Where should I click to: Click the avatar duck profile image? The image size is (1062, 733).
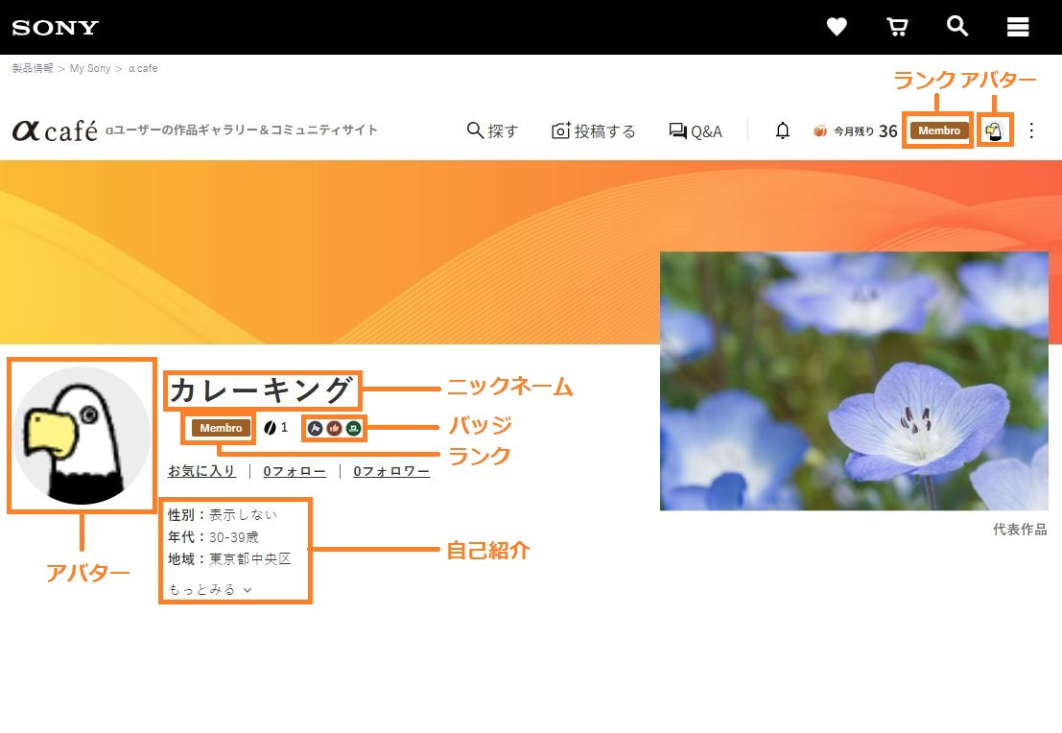pyautogui.click(x=82, y=436)
